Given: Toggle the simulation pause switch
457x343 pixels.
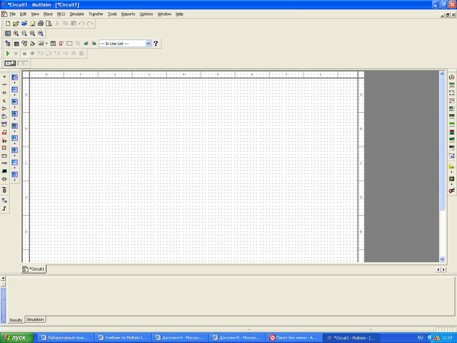Looking at the screenshot, I should [x=23, y=63].
